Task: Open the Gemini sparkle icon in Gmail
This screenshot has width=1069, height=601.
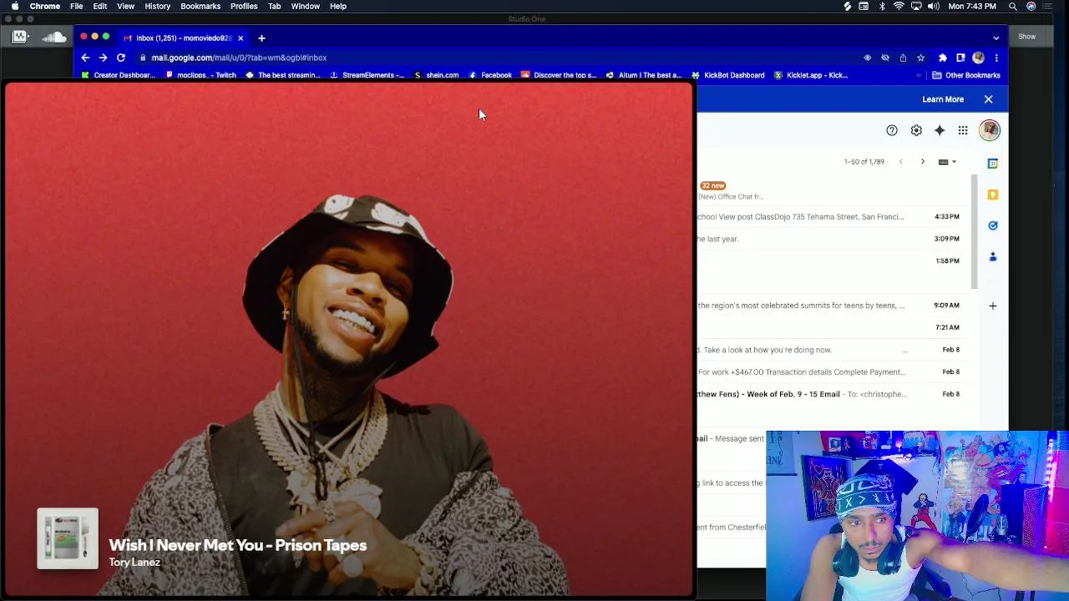Action: coord(940,130)
